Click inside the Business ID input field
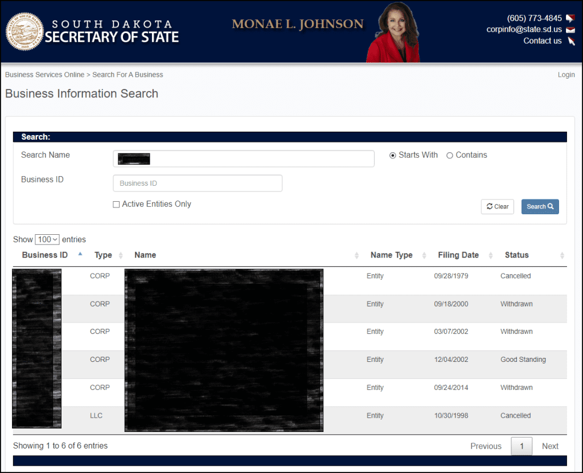The height and width of the screenshot is (473, 583). point(198,183)
